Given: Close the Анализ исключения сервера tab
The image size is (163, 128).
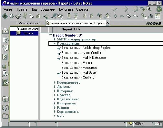Looking at the screenshot, I should (x=107, y=23).
